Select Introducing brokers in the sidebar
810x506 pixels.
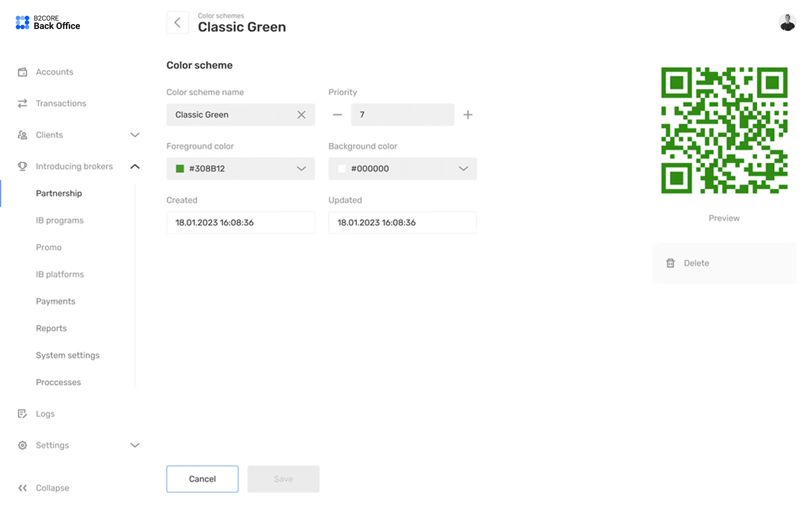[74, 166]
